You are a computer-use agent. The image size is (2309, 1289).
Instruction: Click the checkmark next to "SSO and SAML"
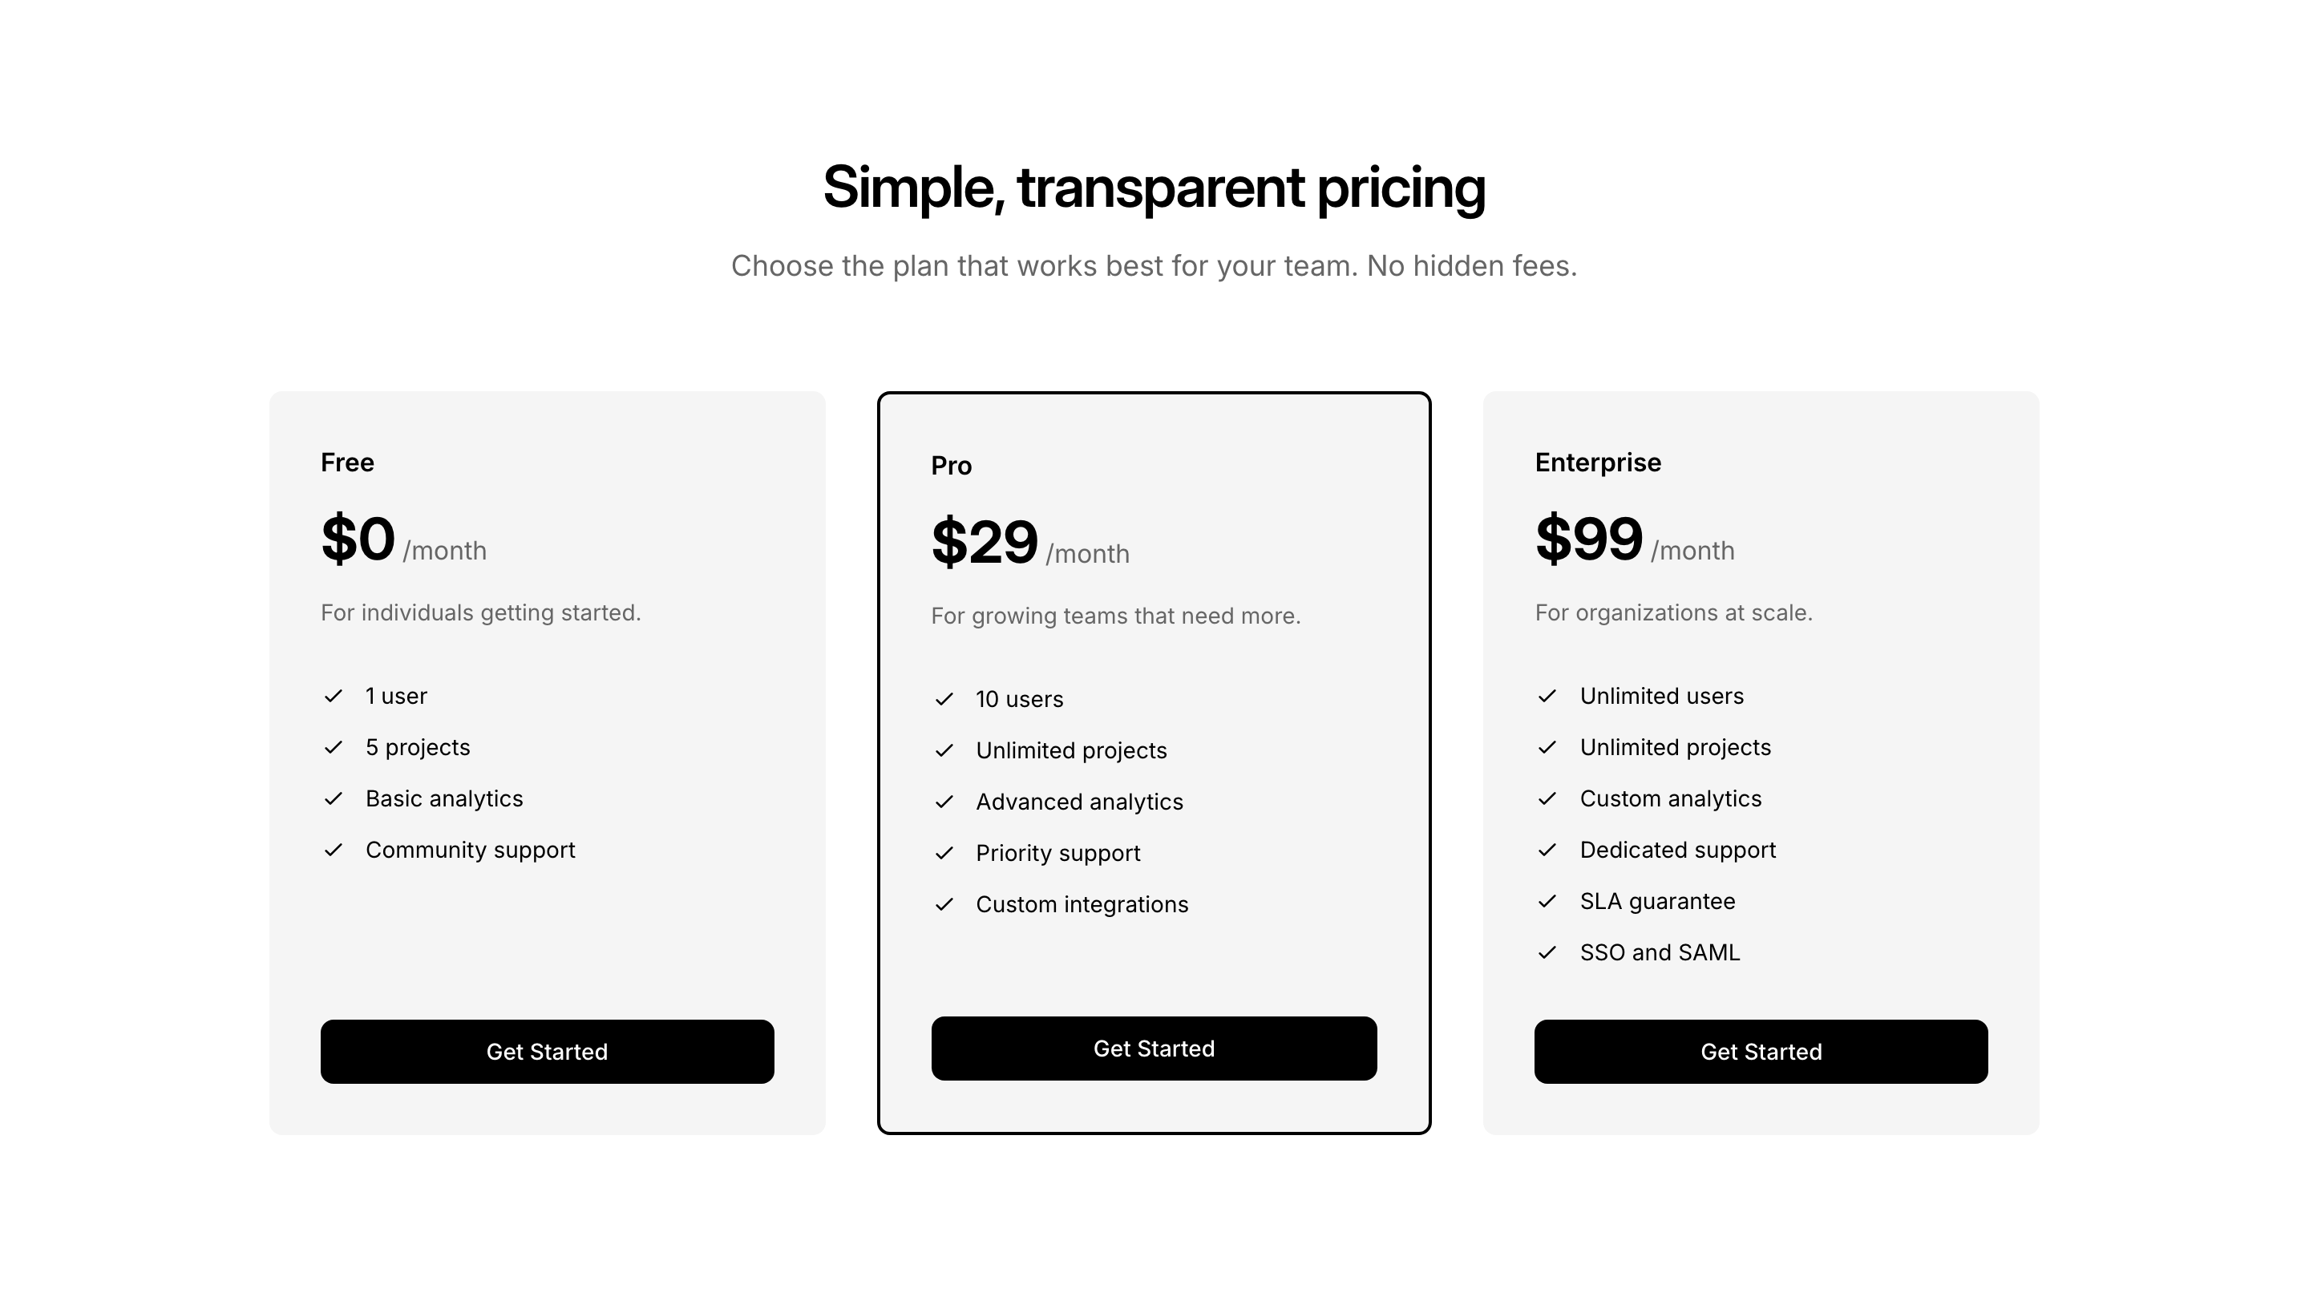pos(1547,952)
